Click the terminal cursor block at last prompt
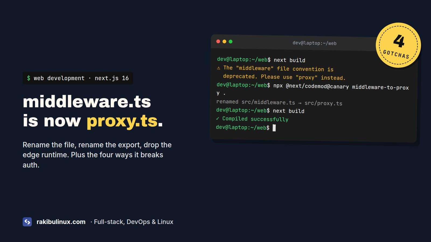This screenshot has width=431, height=242. 274,128
